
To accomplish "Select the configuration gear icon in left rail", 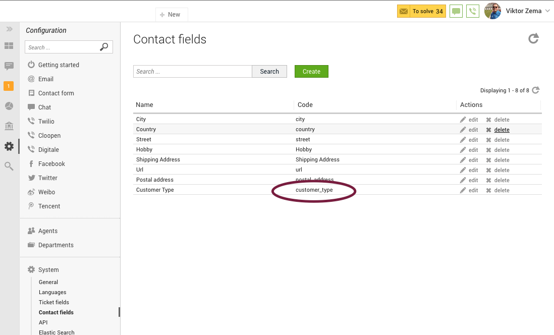I will (9, 146).
